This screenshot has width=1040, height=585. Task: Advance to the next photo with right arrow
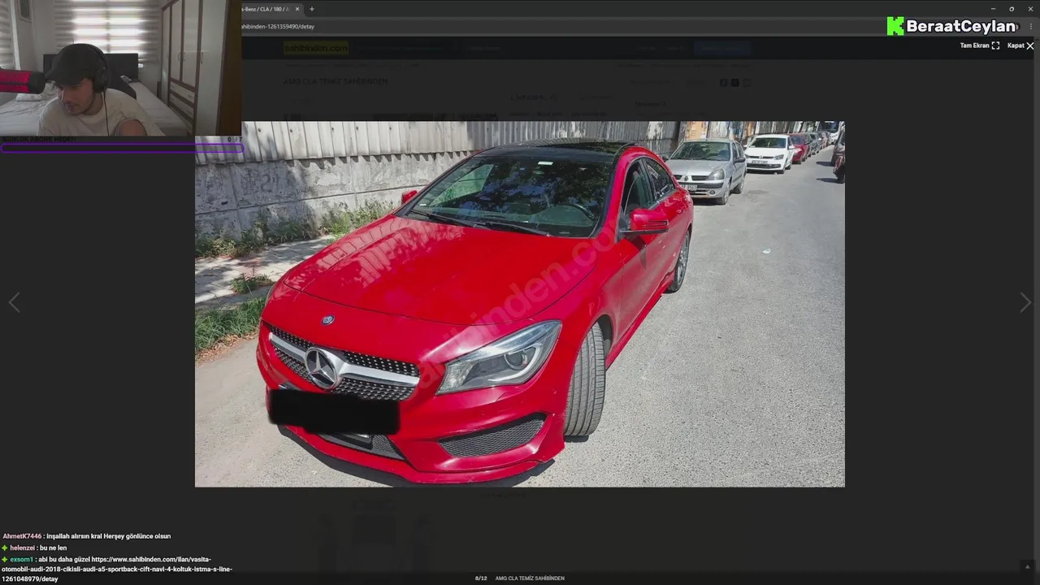[1025, 302]
